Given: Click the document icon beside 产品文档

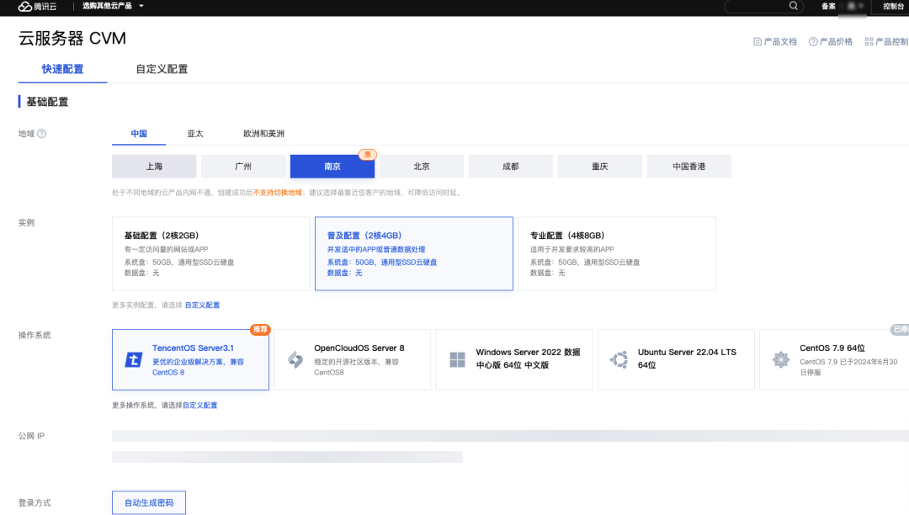Looking at the screenshot, I should click(757, 42).
